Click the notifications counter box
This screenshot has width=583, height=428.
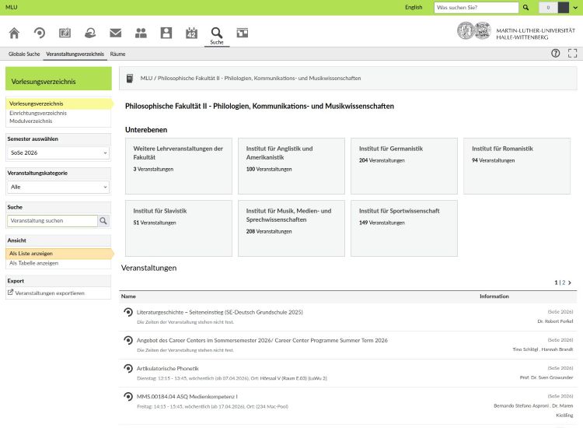pyautogui.click(x=548, y=8)
